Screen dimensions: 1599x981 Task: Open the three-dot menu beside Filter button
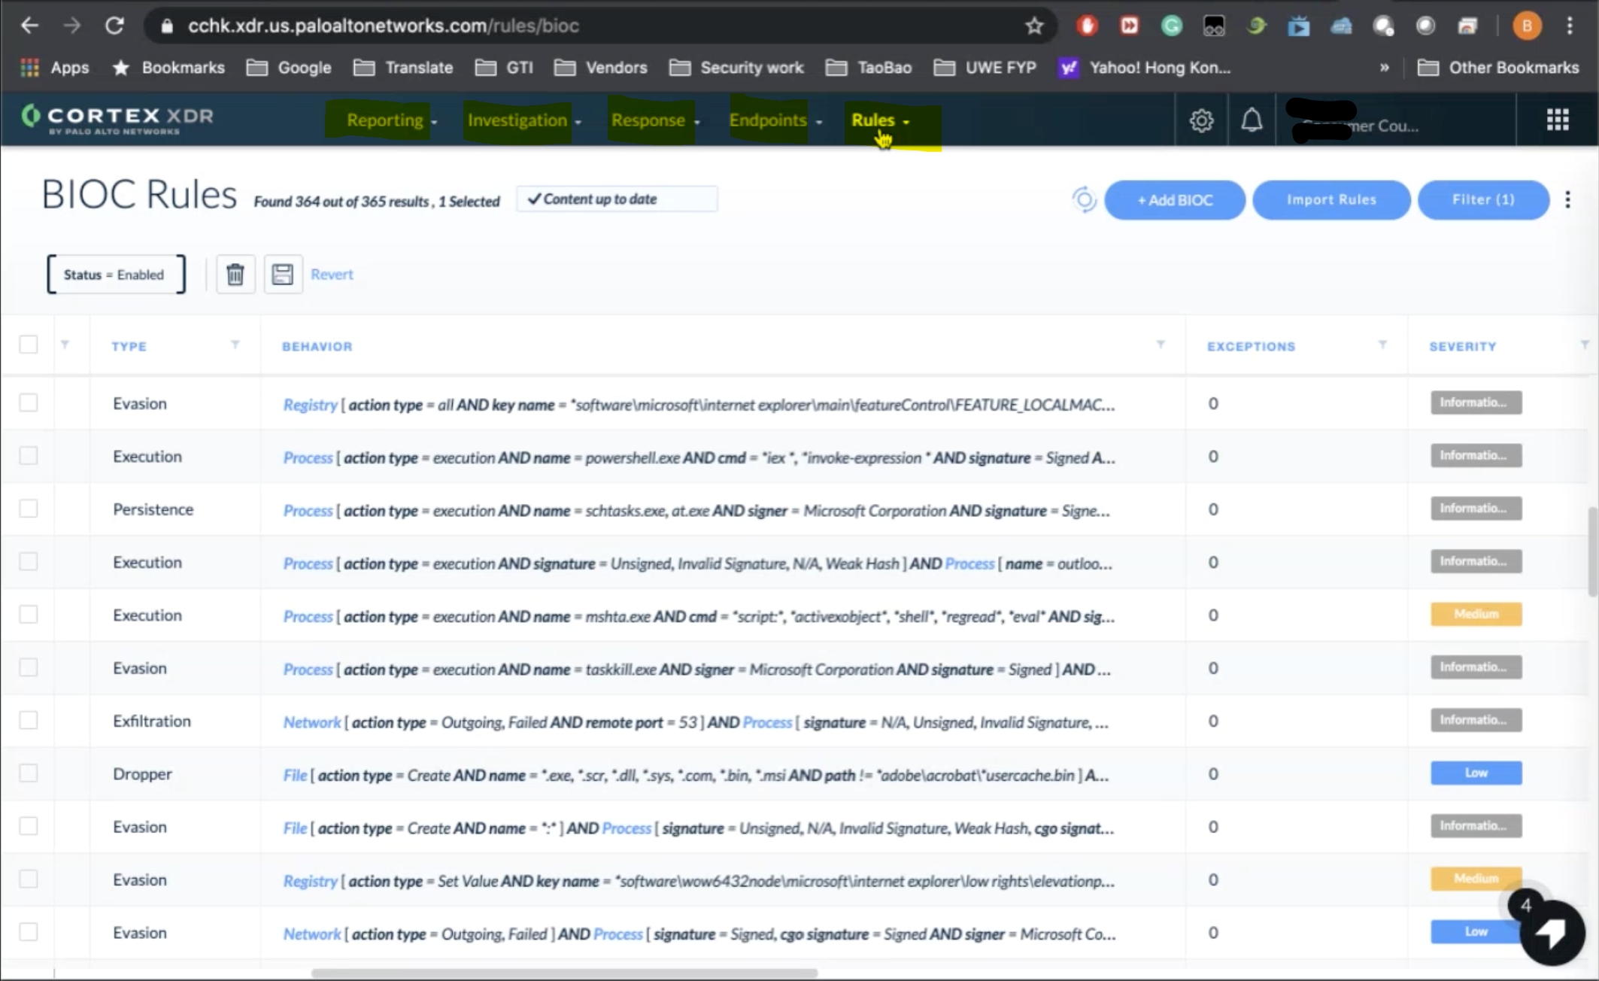(x=1567, y=200)
